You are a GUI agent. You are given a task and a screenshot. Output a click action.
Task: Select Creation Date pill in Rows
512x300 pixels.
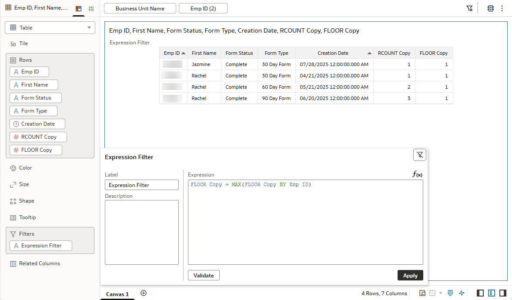(x=37, y=124)
